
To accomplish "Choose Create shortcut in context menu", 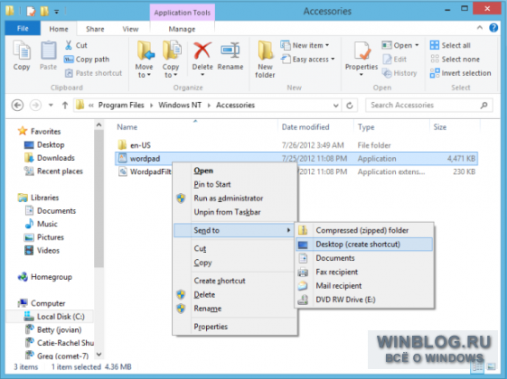I will (x=235, y=281).
